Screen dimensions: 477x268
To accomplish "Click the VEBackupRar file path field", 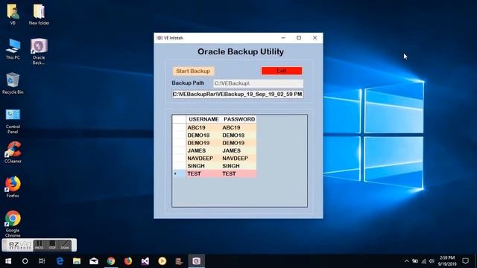I will 238,95.
